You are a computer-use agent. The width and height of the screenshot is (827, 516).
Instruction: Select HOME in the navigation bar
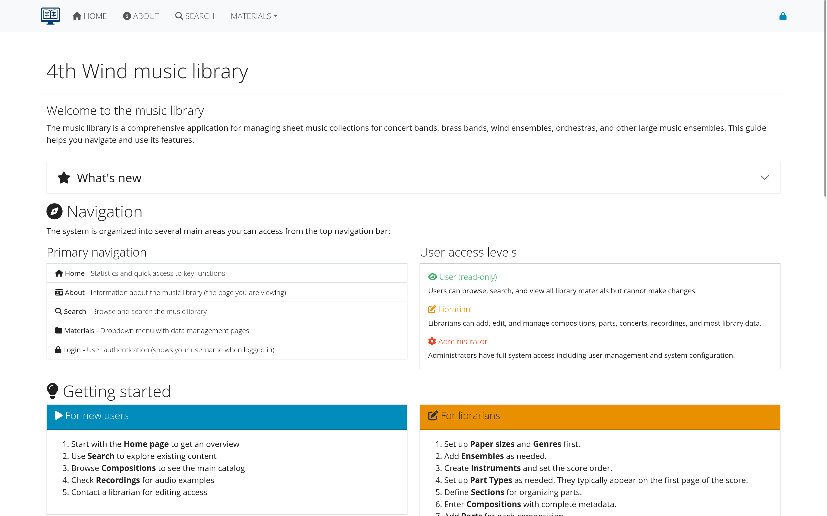(x=89, y=16)
